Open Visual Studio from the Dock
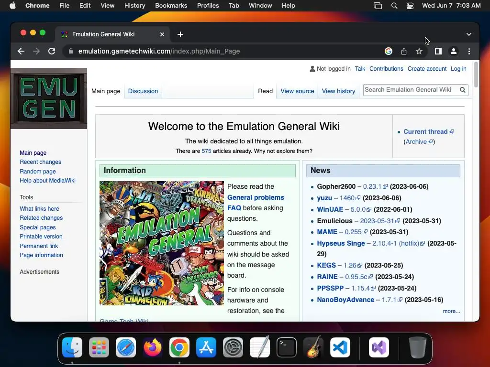Screen dimensions: 490x367 pos(379,347)
